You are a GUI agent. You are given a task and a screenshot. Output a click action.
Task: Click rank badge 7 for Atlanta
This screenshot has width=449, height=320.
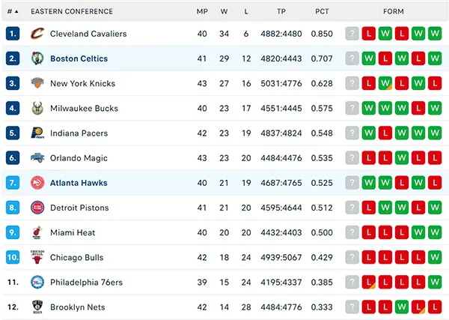coord(13,183)
